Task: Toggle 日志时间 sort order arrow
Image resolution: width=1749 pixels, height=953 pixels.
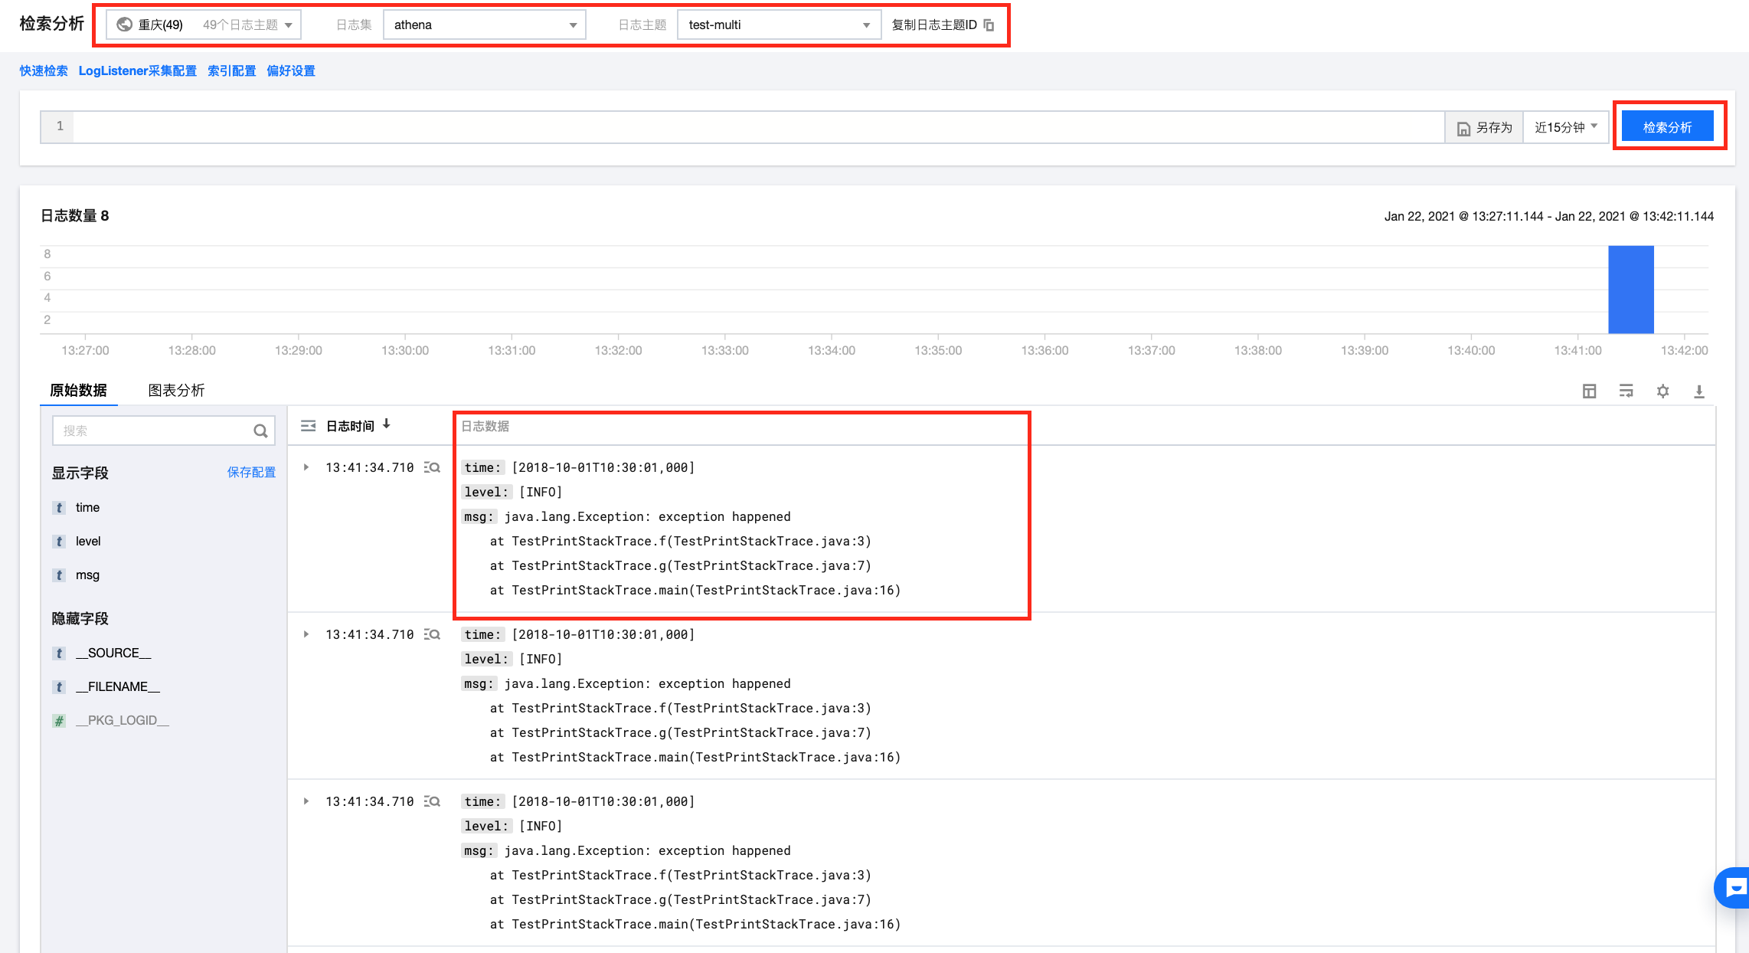Action: point(387,424)
